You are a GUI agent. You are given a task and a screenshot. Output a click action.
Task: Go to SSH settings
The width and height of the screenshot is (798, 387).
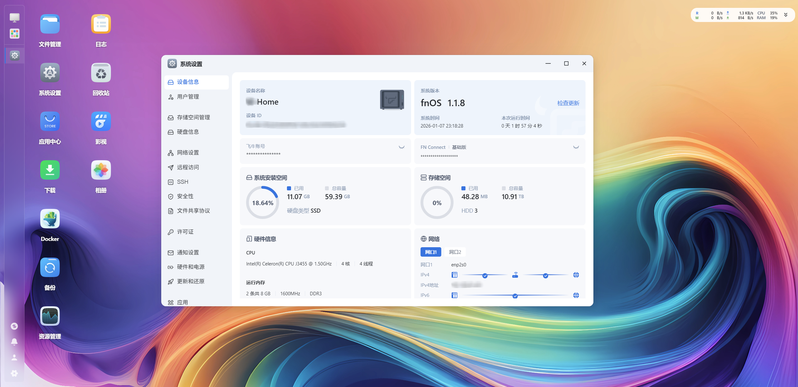[183, 182]
